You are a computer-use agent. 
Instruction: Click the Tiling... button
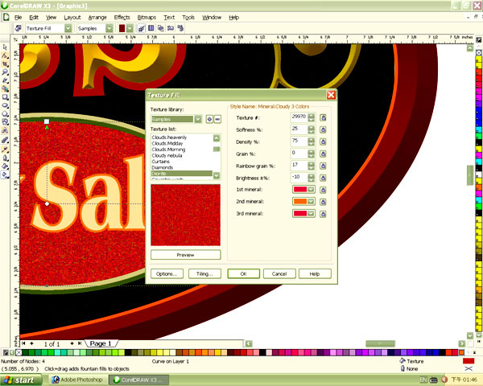(x=204, y=273)
